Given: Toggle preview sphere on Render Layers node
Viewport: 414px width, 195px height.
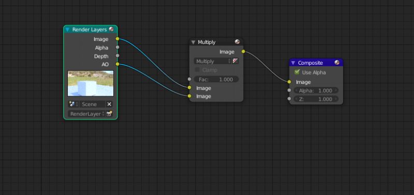Looking at the screenshot, I should pyautogui.click(x=111, y=29).
